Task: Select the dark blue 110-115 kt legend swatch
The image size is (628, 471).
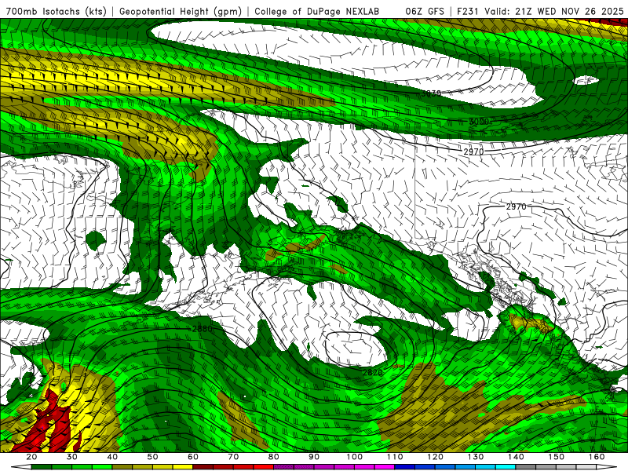Action: point(405,467)
